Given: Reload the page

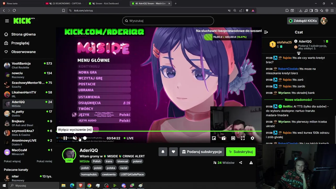Looking at the screenshot, I should (x=14, y=10).
